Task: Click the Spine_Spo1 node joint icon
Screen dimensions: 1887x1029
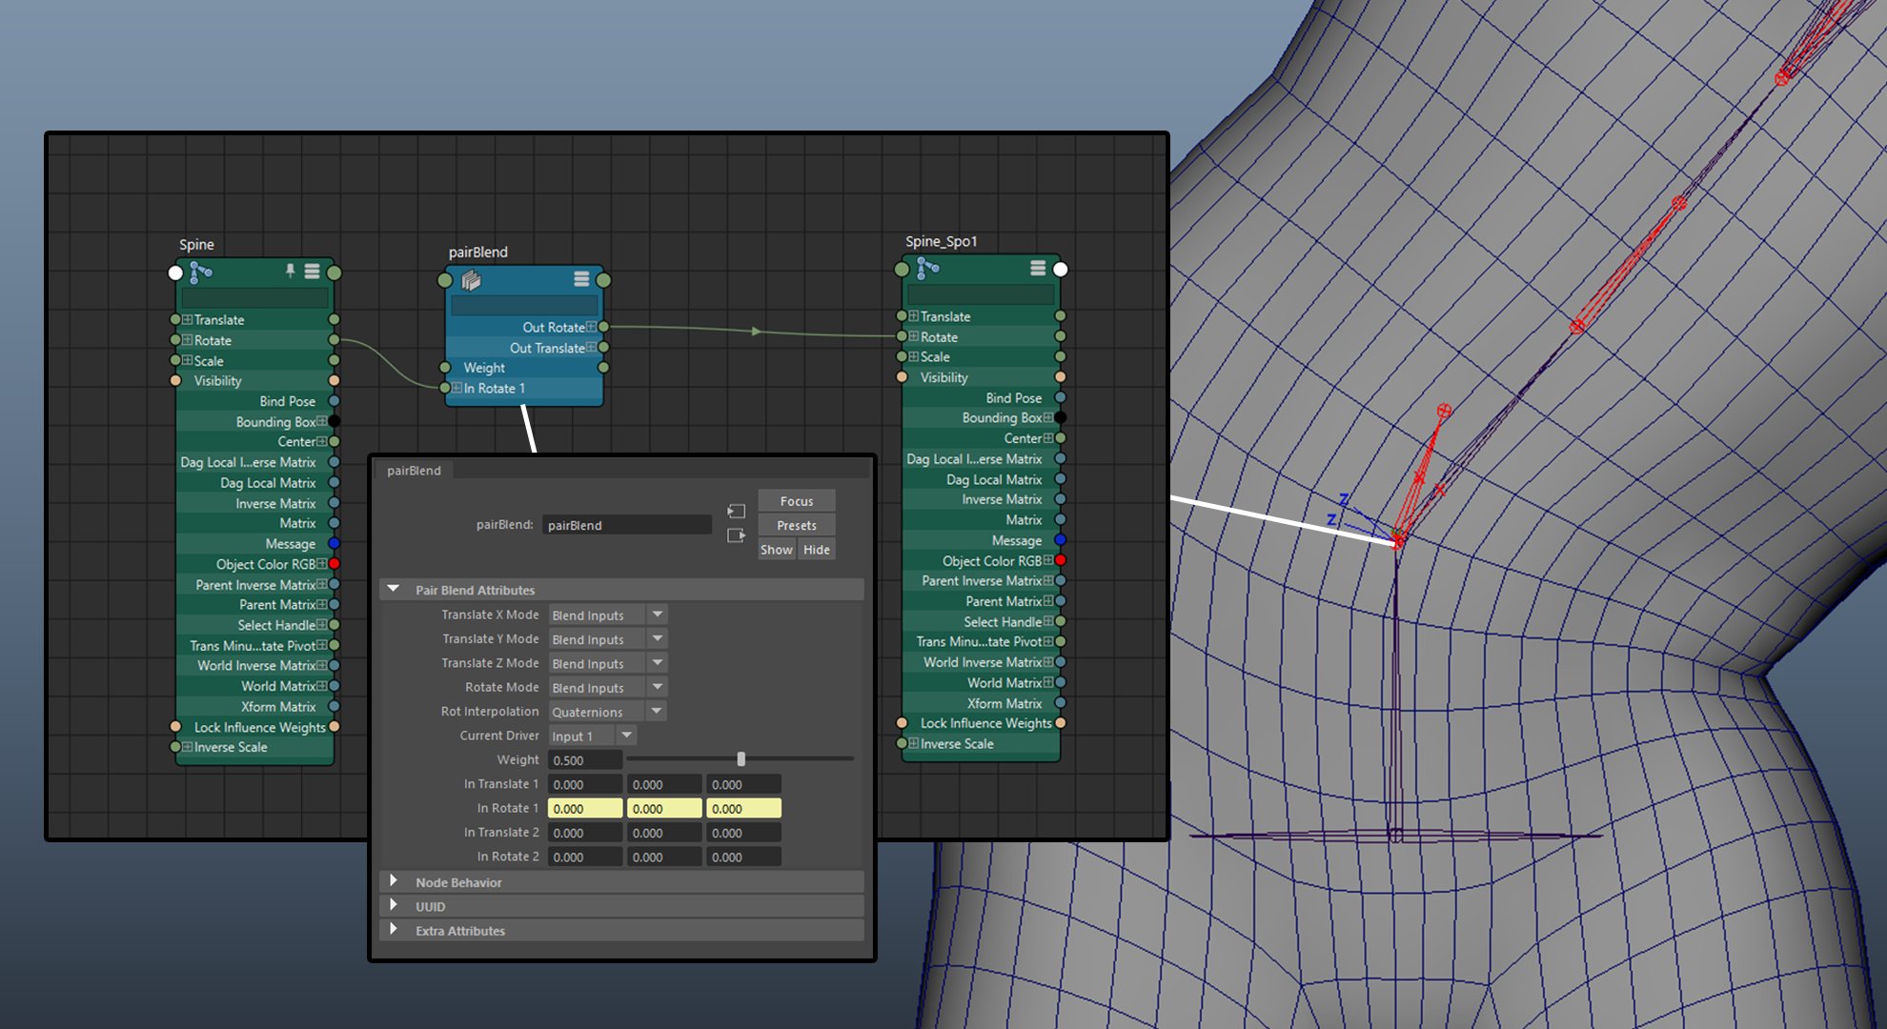Action: coord(927,269)
